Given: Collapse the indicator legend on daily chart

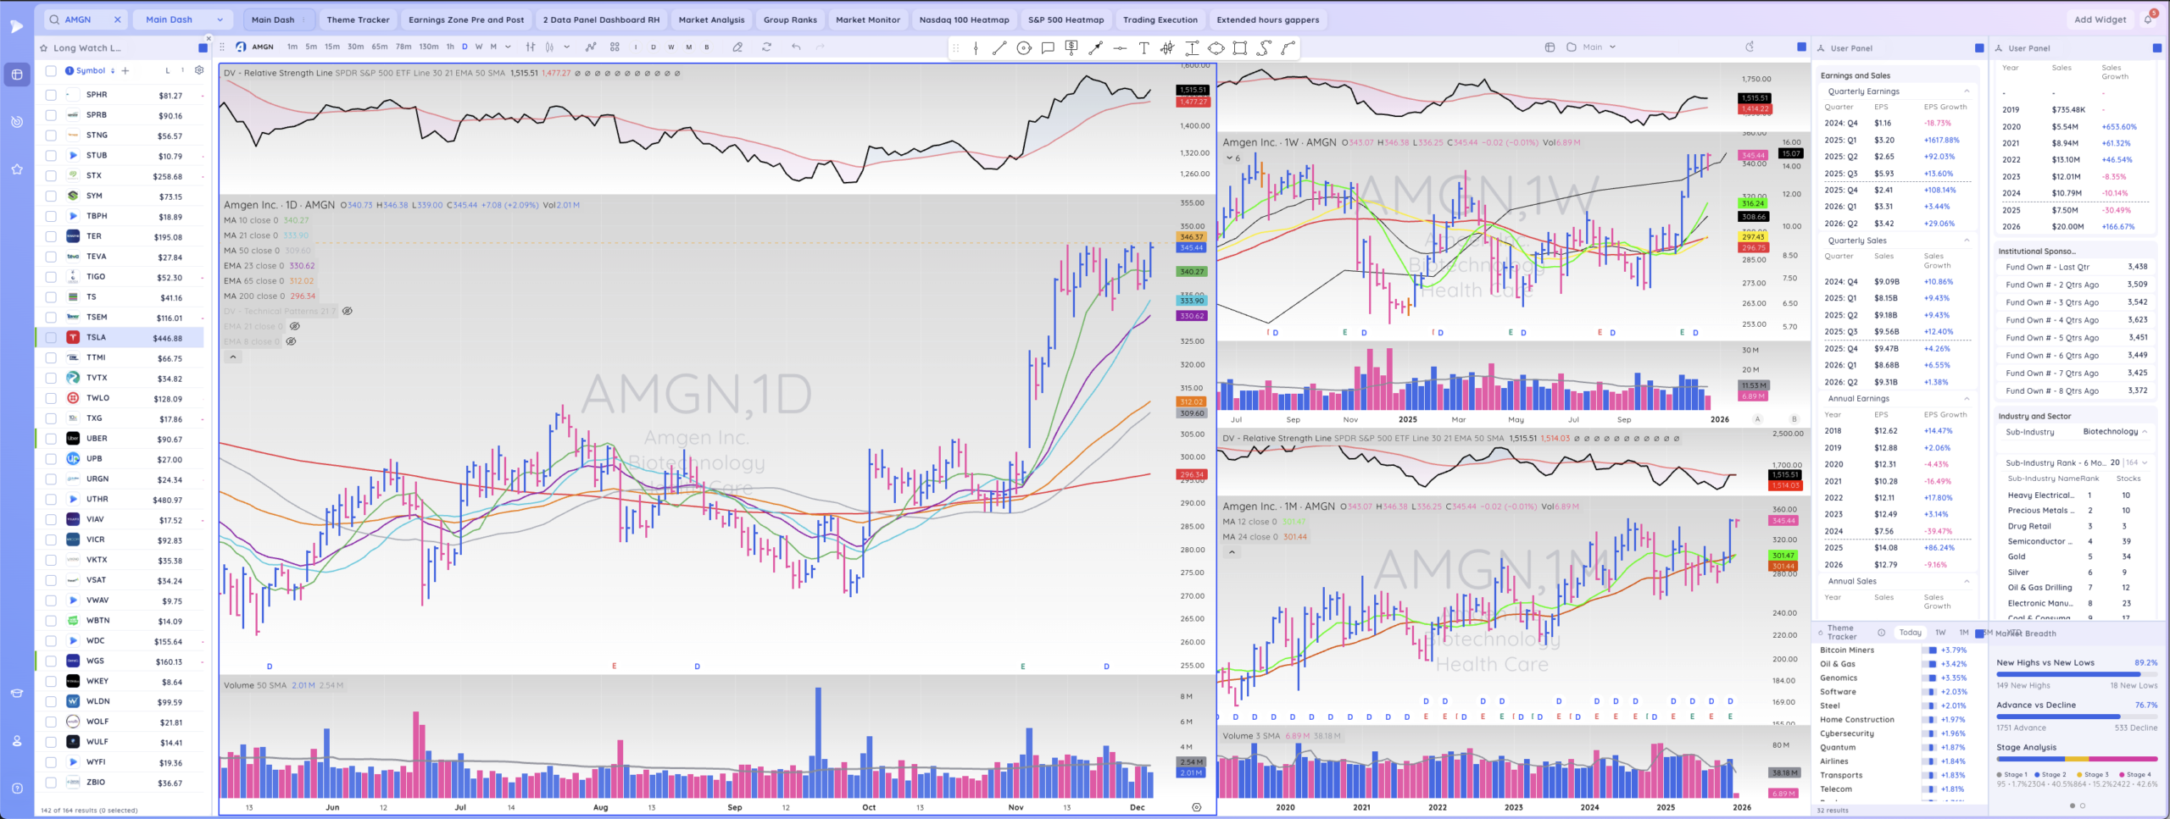Looking at the screenshot, I should pyautogui.click(x=233, y=357).
